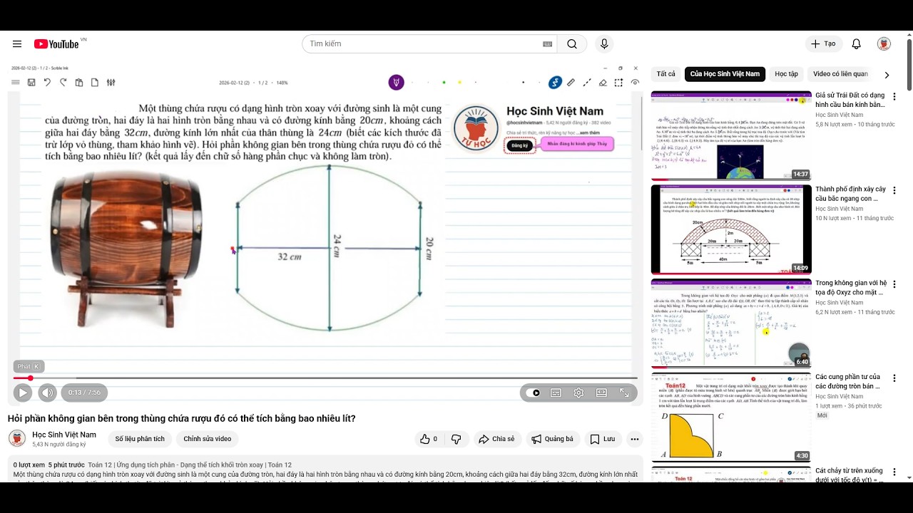Open the virtual keyboard in the search box
Viewport: 913px width, 513px height.
(548, 44)
